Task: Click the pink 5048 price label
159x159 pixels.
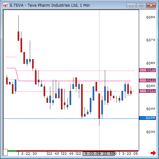Action: pos(147,91)
